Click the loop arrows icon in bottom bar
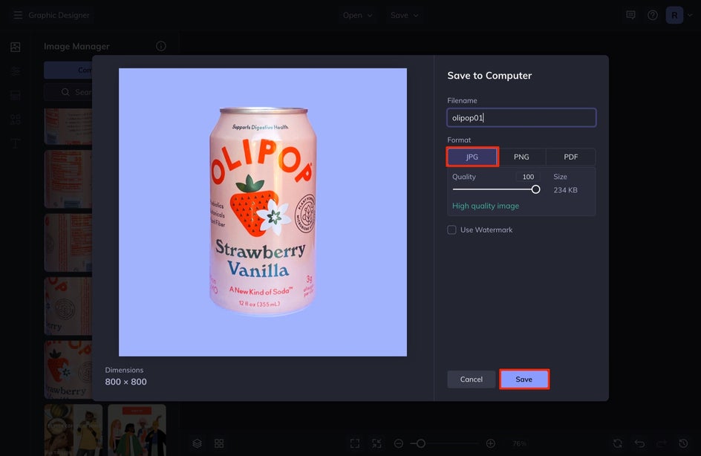The width and height of the screenshot is (701, 456). [x=618, y=443]
